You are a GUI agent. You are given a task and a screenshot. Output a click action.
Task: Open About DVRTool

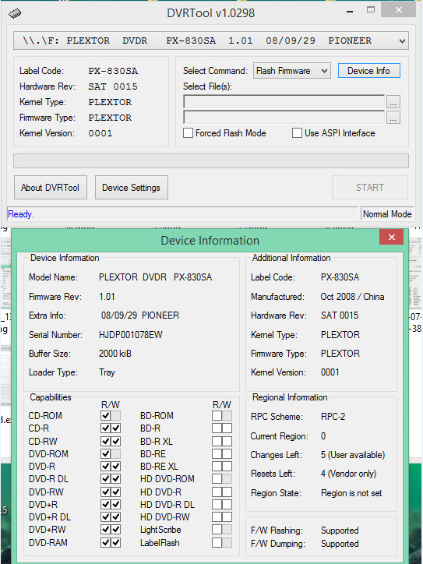[51, 188]
